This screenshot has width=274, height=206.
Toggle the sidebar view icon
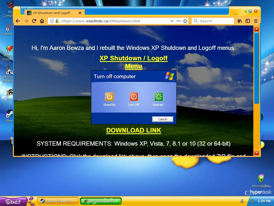248,21
